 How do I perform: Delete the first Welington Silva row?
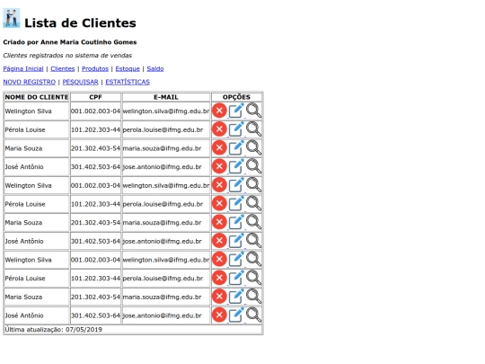coord(219,111)
